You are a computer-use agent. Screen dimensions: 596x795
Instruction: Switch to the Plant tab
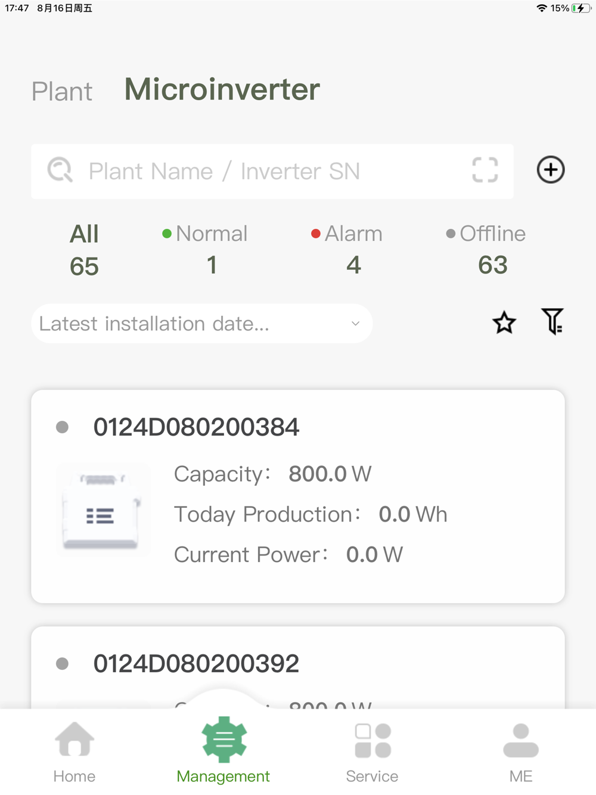[x=62, y=92]
